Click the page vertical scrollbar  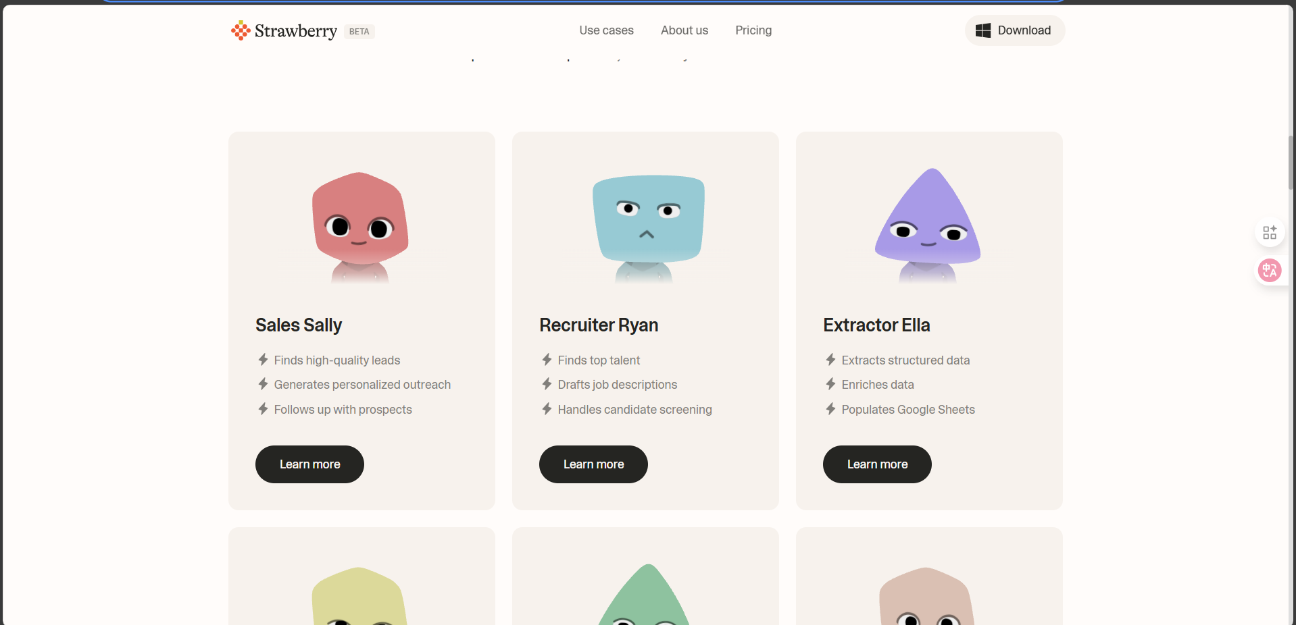(x=1291, y=162)
